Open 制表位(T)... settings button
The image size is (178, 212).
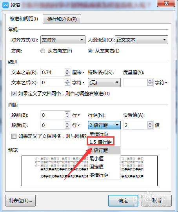(x=20, y=201)
